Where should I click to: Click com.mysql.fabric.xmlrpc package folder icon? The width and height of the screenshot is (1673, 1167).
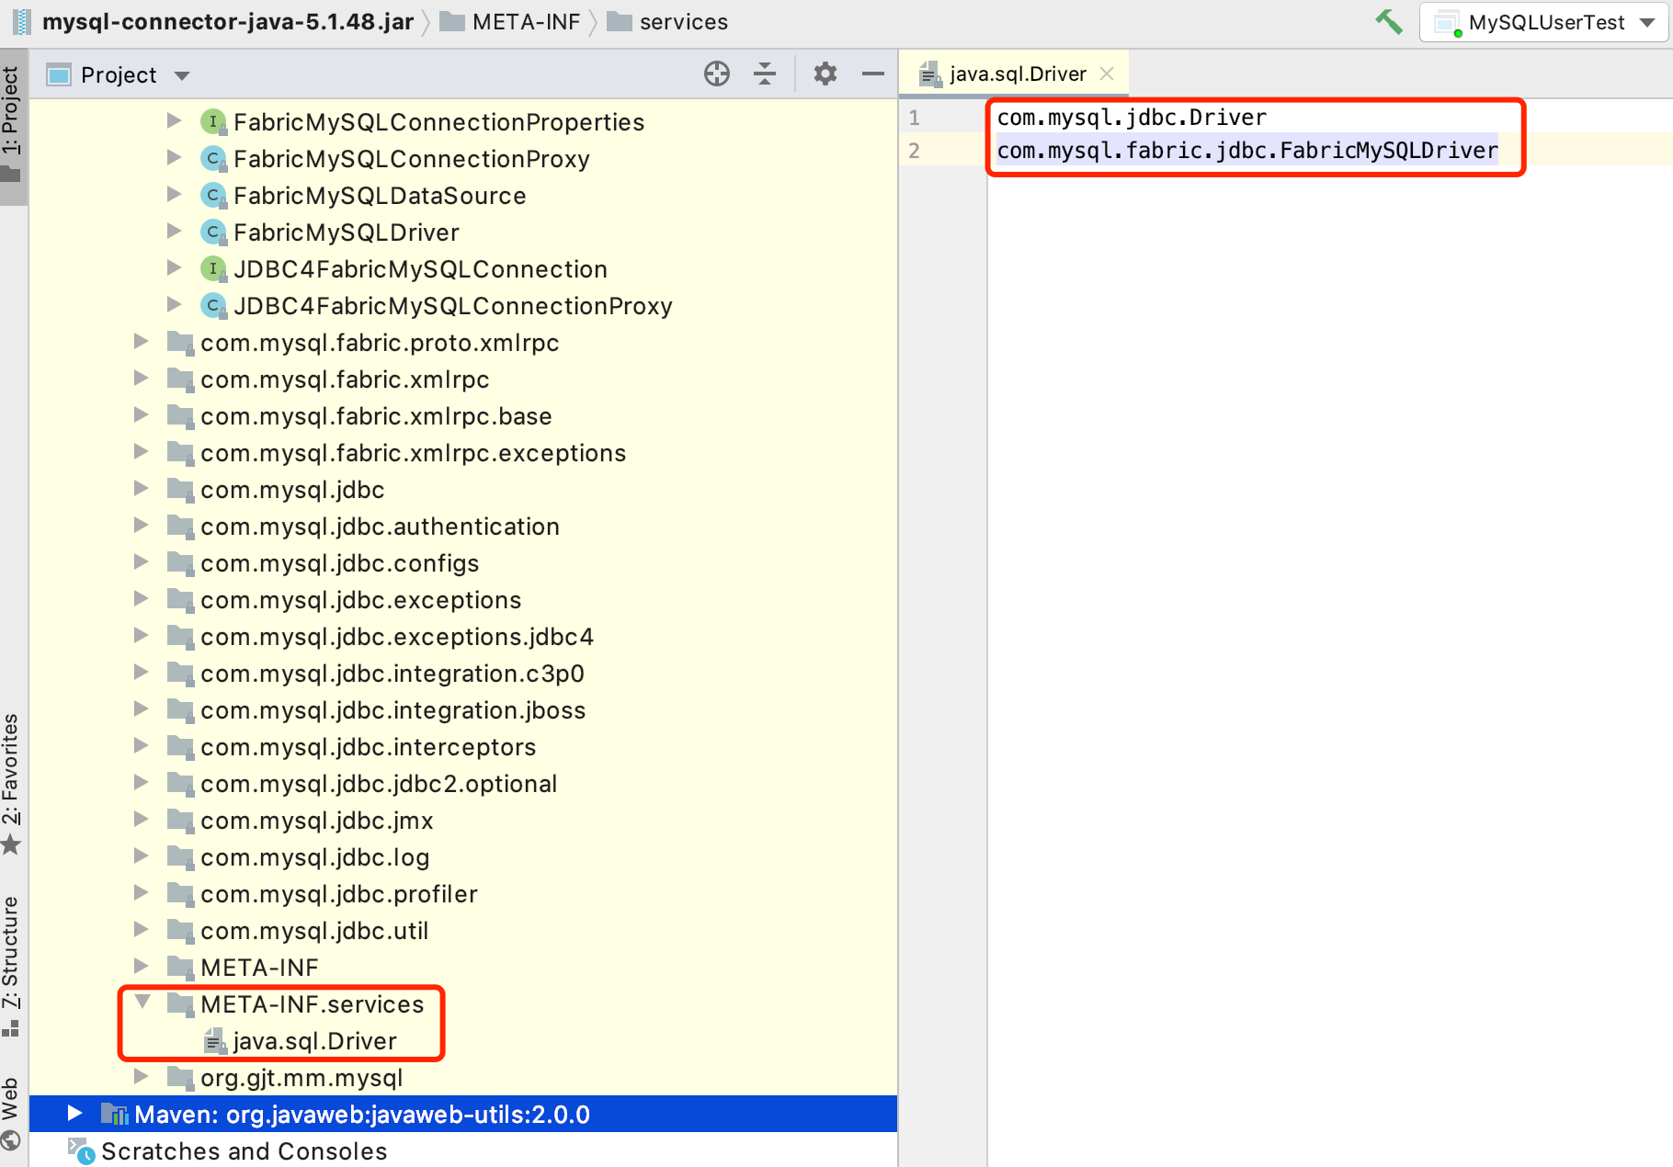(180, 380)
